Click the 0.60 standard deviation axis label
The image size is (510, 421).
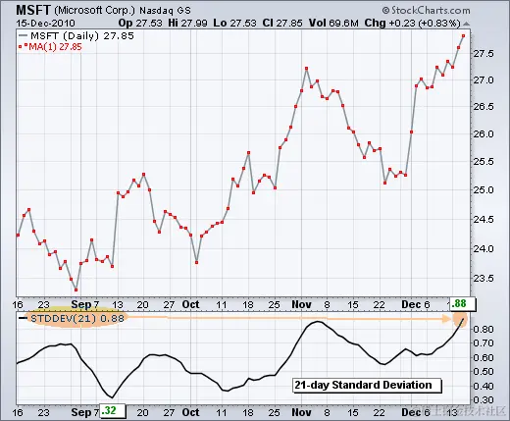click(x=484, y=357)
